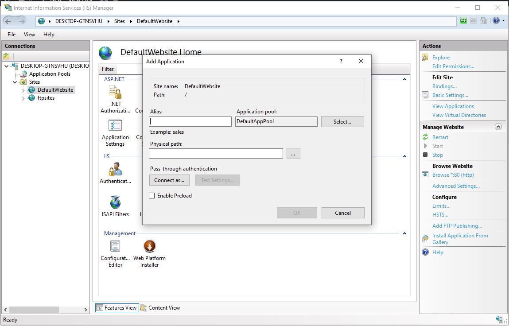The width and height of the screenshot is (509, 326).
Task: Collapse the Management group chevron
Action: (x=404, y=233)
